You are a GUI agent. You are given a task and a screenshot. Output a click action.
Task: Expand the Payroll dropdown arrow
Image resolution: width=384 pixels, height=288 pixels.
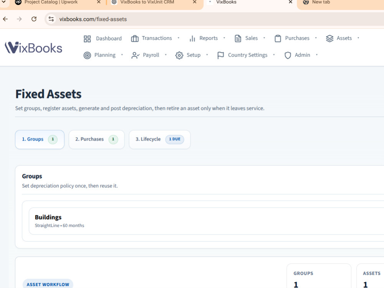coord(166,55)
